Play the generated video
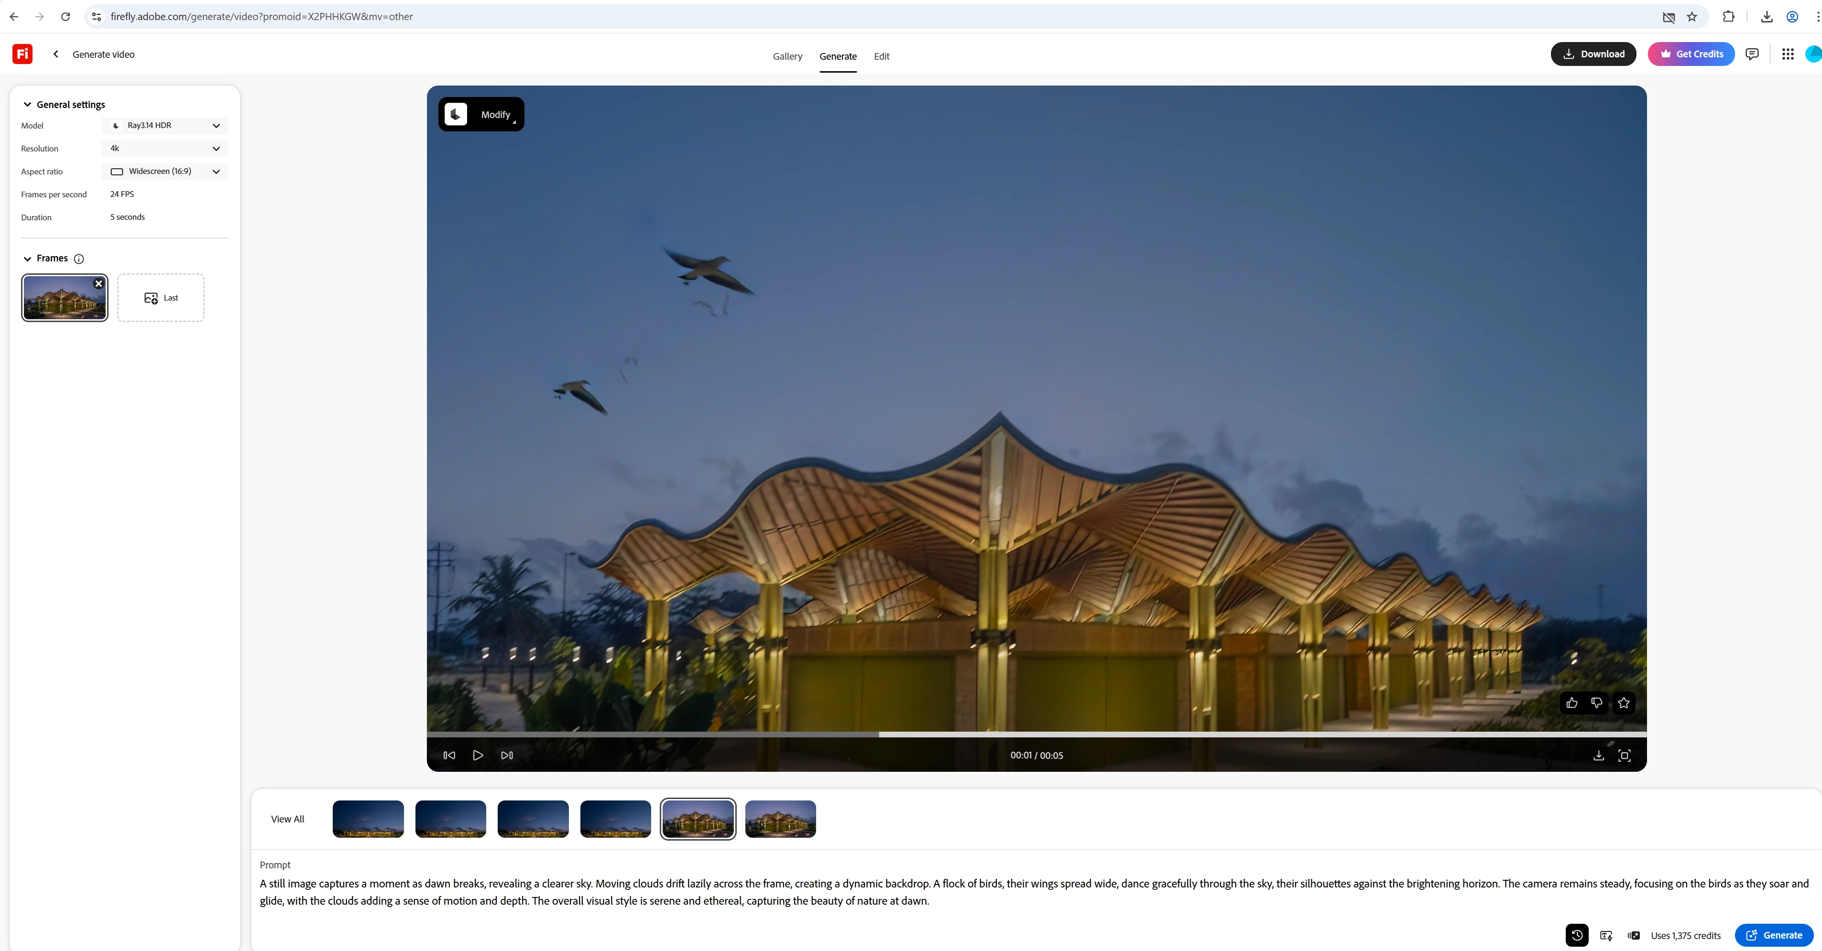The height and width of the screenshot is (951, 1822). pos(478,755)
